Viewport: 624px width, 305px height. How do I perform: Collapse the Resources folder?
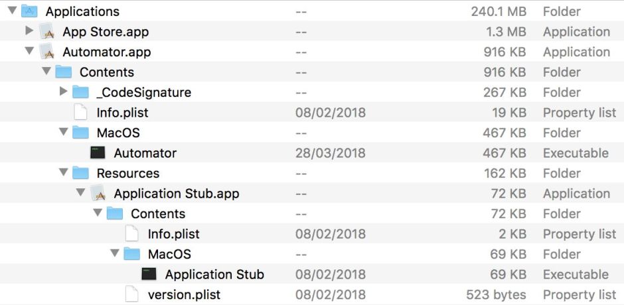(x=63, y=173)
